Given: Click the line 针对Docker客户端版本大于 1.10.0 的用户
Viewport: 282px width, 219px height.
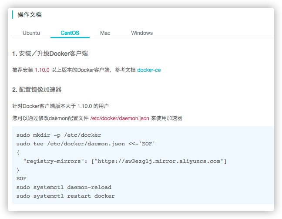Looking at the screenshot, I should point(60,106).
